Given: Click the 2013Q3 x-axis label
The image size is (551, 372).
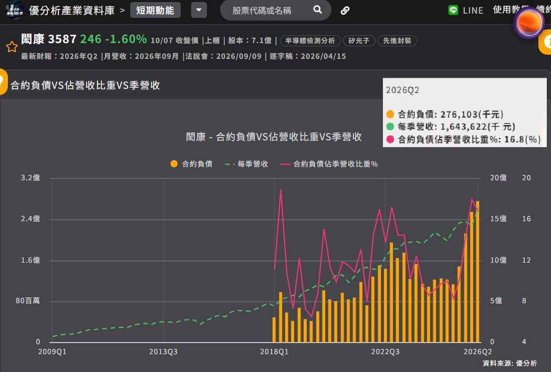Looking at the screenshot, I should point(163,352).
